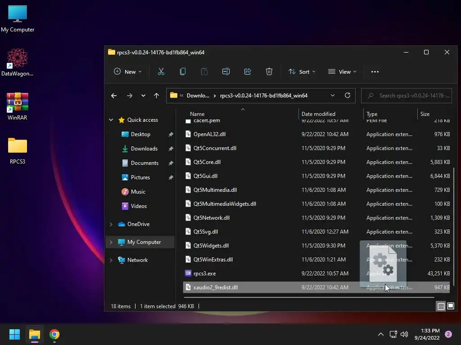Go back with the left arrow
Viewport: 461px width, 345px height.
pyautogui.click(x=114, y=96)
